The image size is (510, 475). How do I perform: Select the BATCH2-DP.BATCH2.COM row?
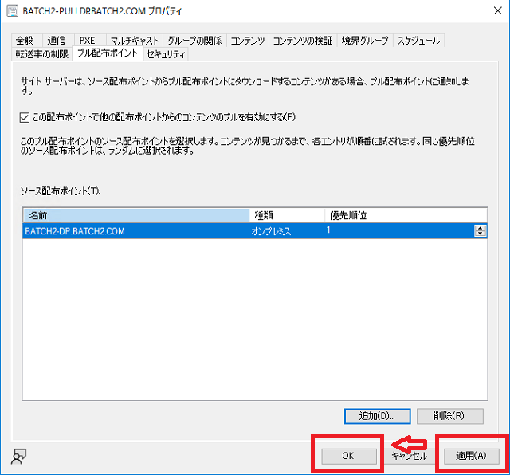coord(135,231)
